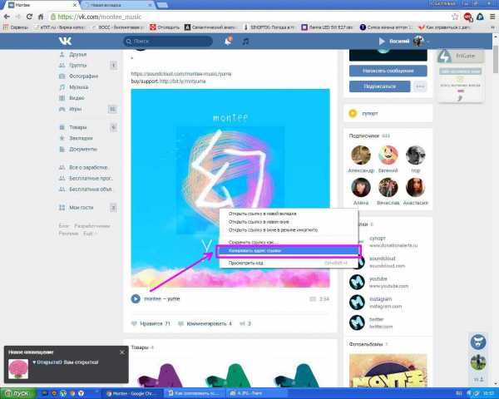Click the Подписаться button

pyautogui.click(x=380, y=86)
